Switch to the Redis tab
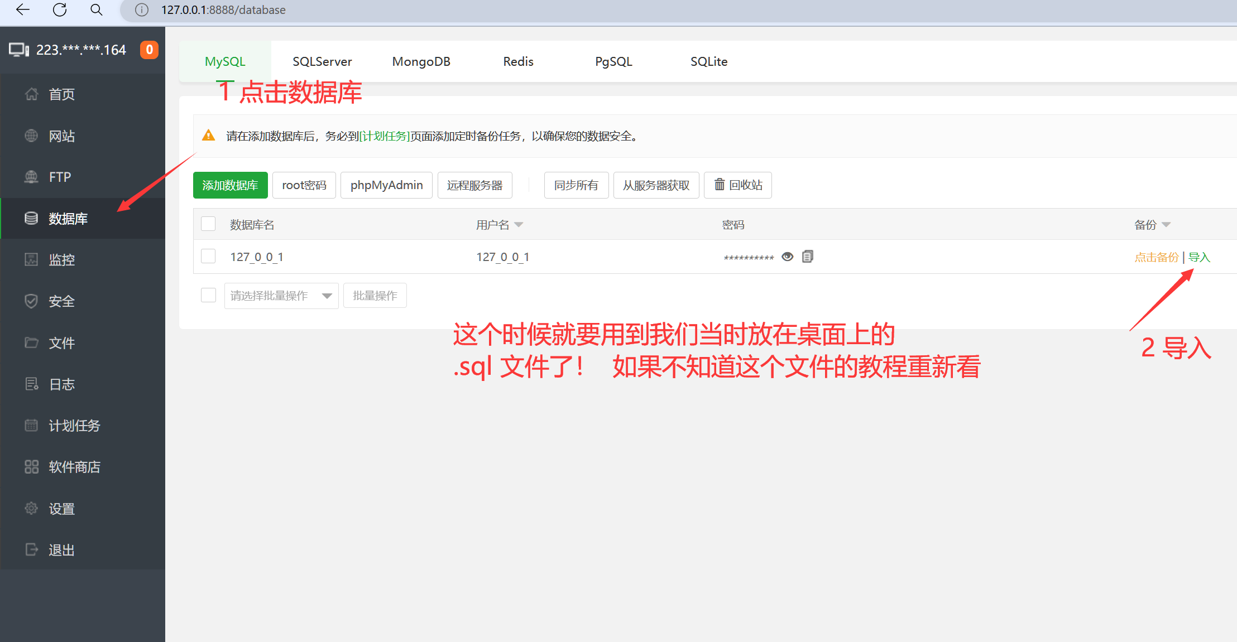1237x642 pixels. pos(518,61)
